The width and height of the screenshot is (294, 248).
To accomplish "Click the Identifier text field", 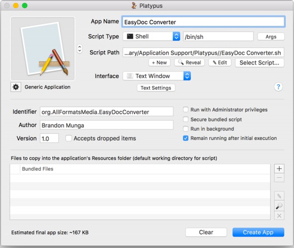I will point(106,112).
